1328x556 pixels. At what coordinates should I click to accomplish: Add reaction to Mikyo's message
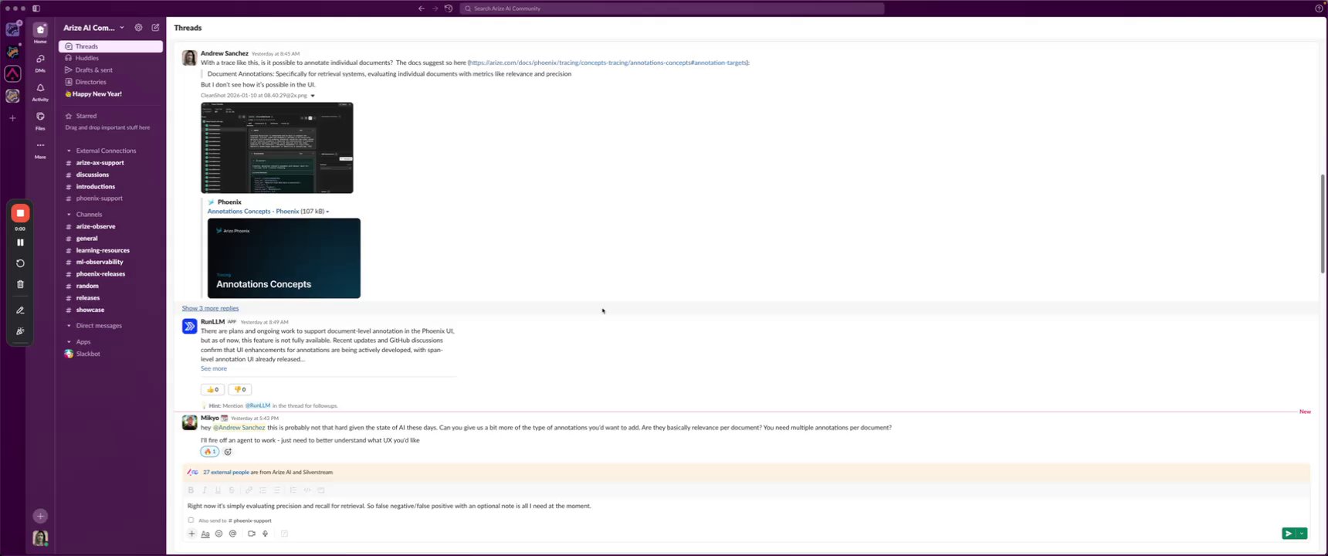click(228, 452)
